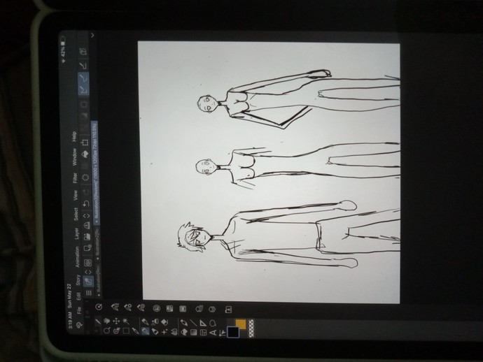The width and height of the screenshot is (483, 362).
Task: Open the File menu
Action: pyautogui.click(x=80, y=310)
